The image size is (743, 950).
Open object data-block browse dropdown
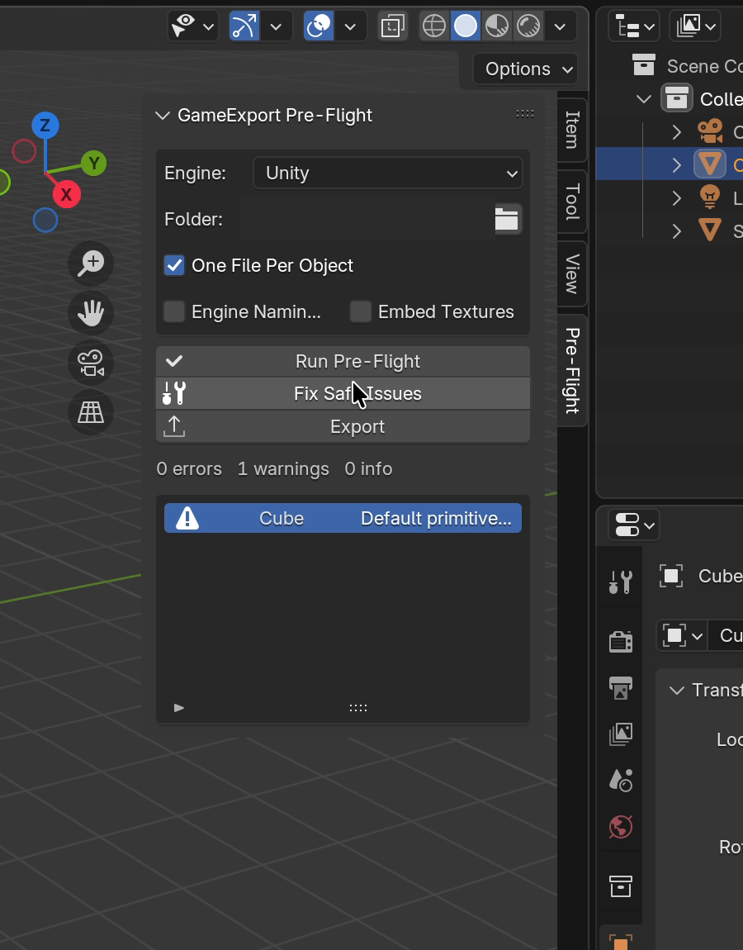pyautogui.click(x=683, y=635)
